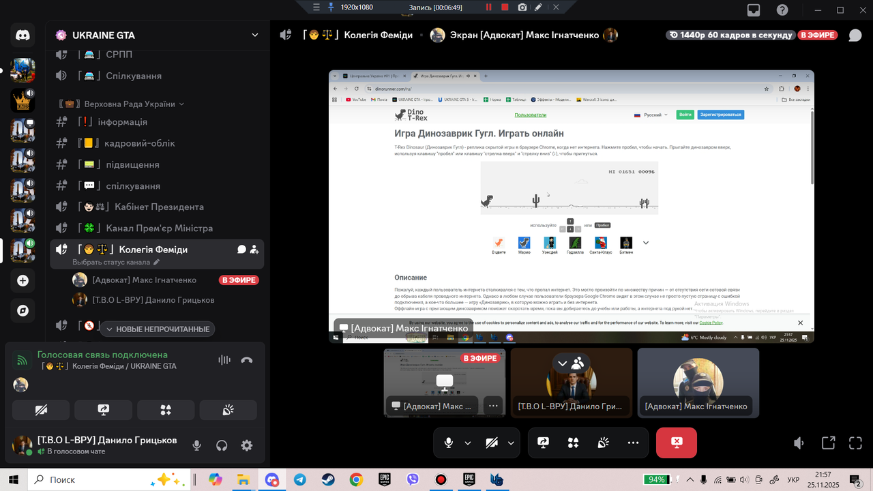This screenshot has width=873, height=491.
Task: Open your user profile Данило Грицьков panel
Action: point(95,445)
